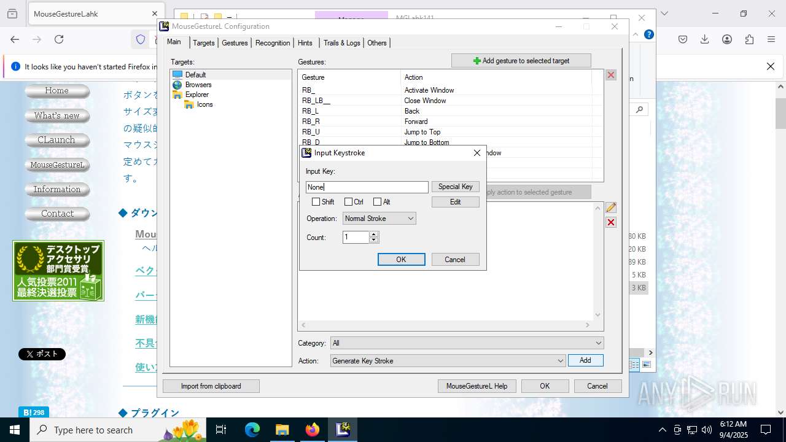786x442 pixels.
Task: Open Firefox account icon
Action: click(x=727, y=39)
